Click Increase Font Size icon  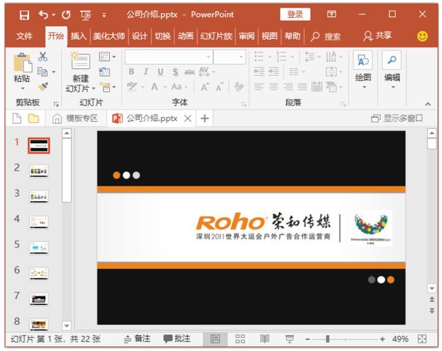pyautogui.click(x=205, y=87)
